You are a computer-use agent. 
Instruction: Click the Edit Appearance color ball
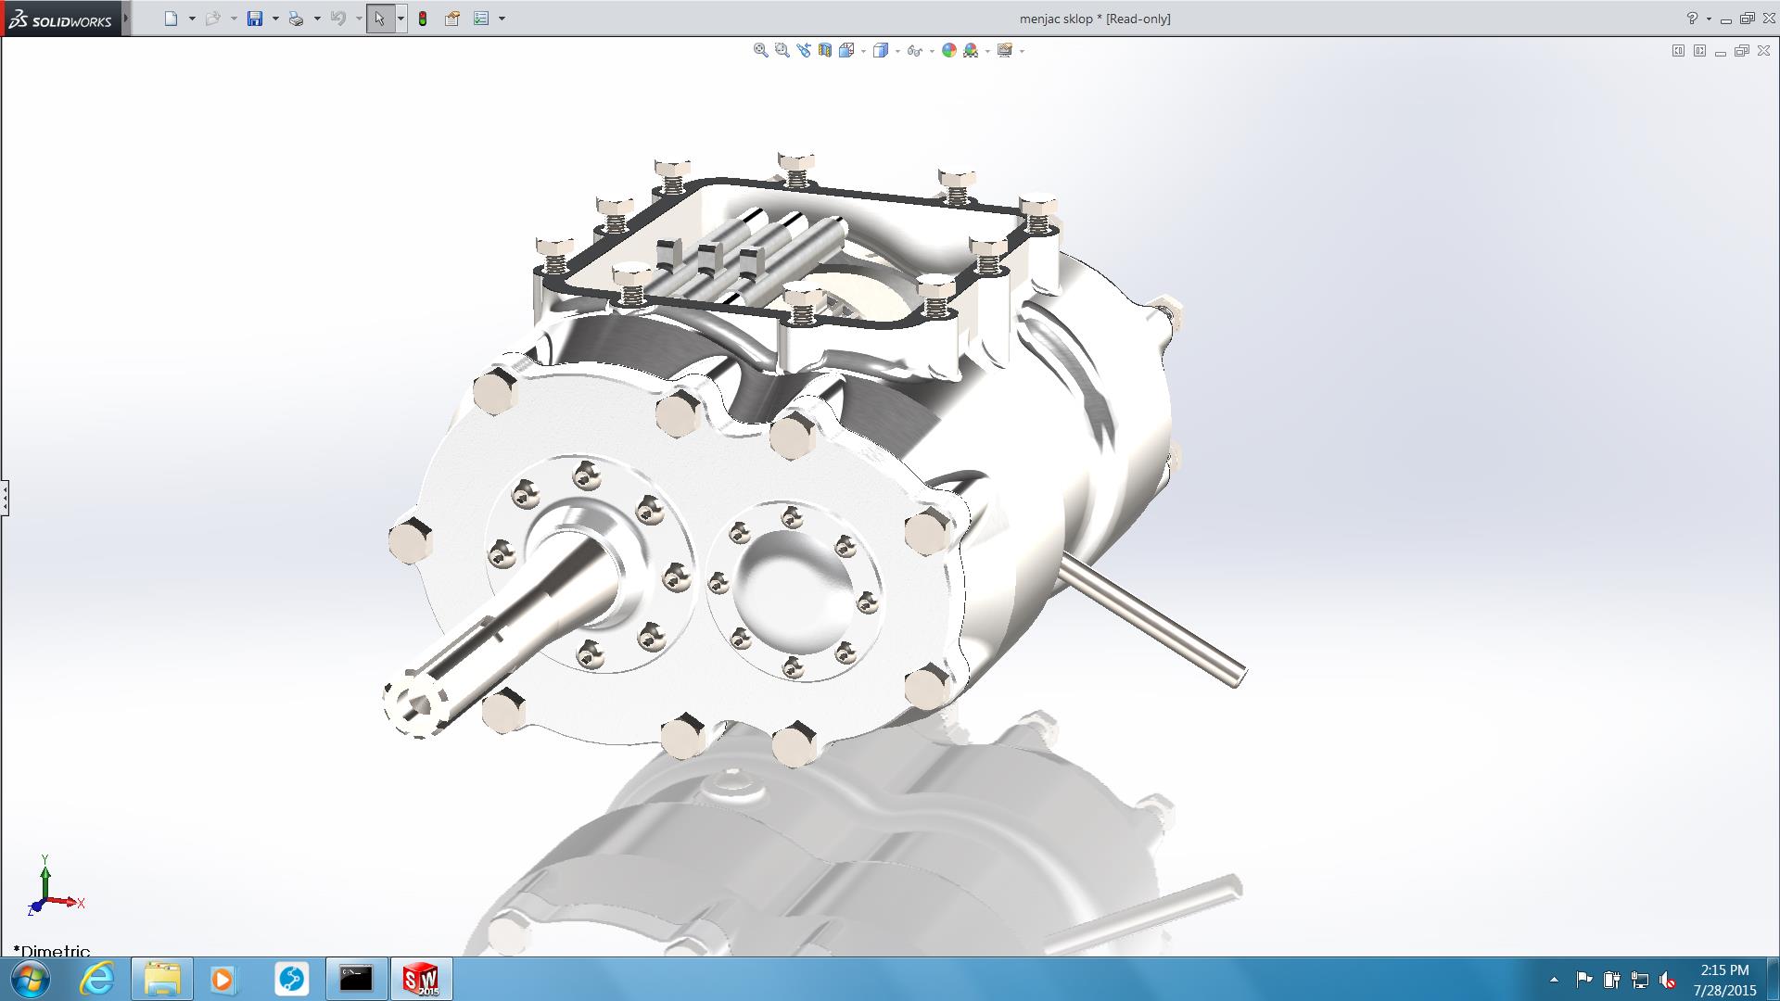(948, 51)
